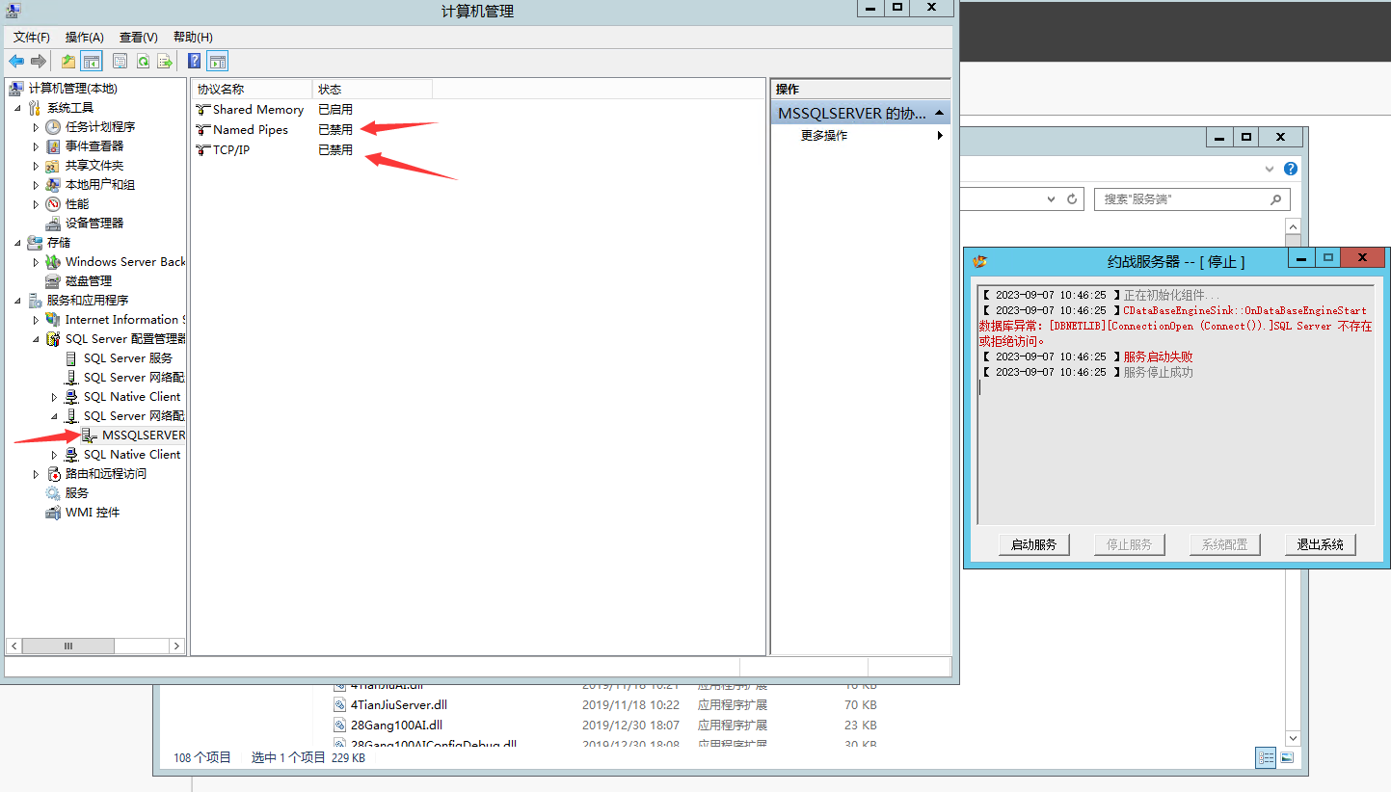The width and height of the screenshot is (1391, 792).
Task: Toggle show/hide console tree toolbar button
Action: [92, 62]
